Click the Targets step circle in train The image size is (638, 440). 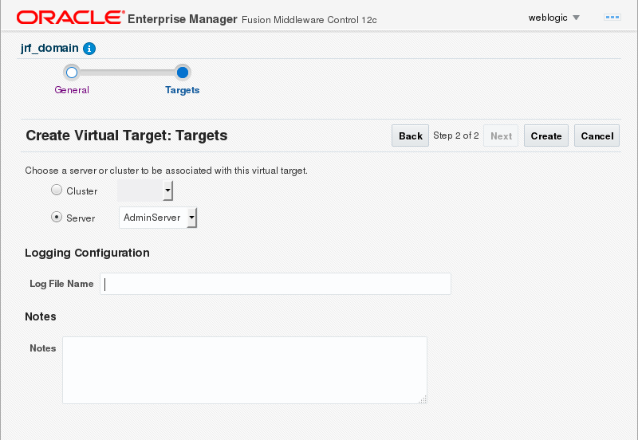pyautogui.click(x=183, y=73)
